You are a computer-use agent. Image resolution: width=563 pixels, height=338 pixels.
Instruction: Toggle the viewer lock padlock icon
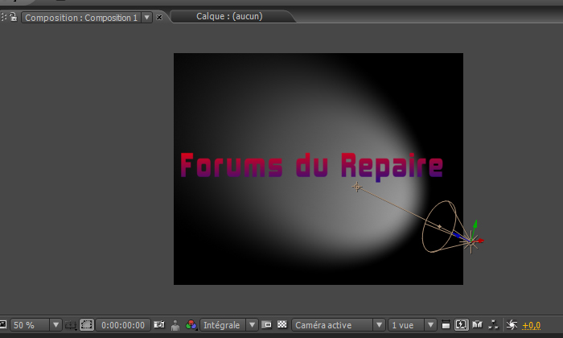13,17
